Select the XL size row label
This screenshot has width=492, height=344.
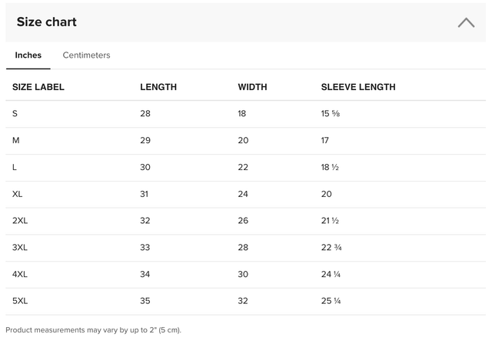click(18, 194)
